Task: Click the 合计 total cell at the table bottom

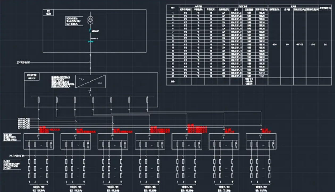Action: tap(173, 81)
